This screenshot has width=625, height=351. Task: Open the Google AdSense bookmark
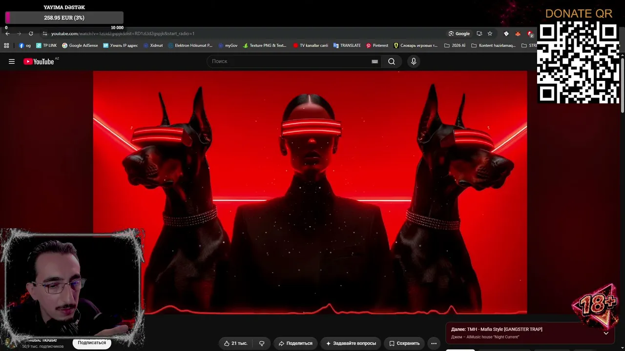pyautogui.click(x=80, y=45)
